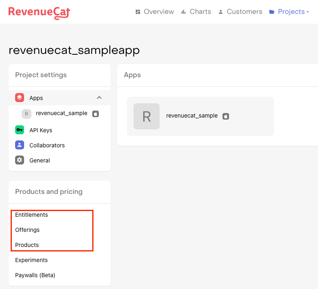
Task: Click the Apple icon on app card
Action: [x=226, y=116]
